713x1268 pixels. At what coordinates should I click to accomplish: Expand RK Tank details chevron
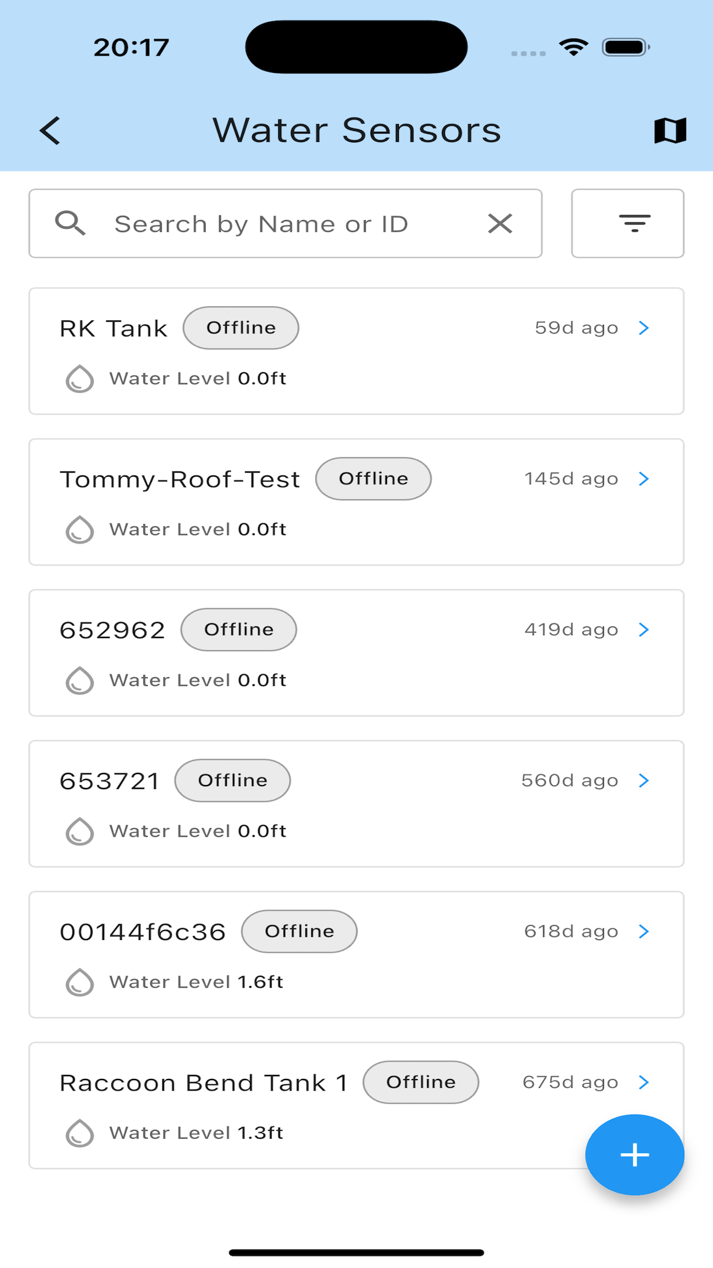point(644,328)
